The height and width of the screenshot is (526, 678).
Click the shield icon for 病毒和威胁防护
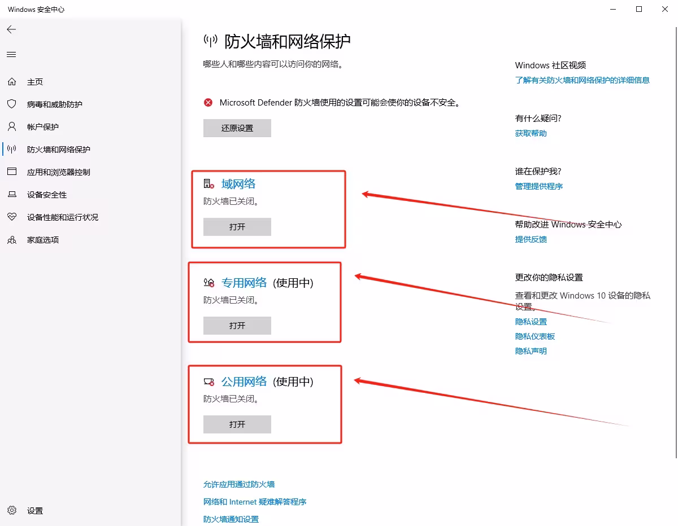(12, 104)
